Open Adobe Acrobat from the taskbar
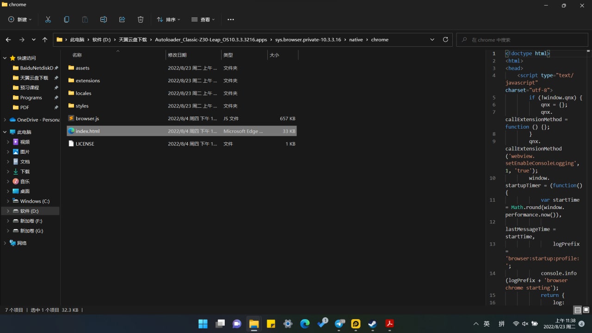The width and height of the screenshot is (592, 333). pyautogui.click(x=390, y=324)
